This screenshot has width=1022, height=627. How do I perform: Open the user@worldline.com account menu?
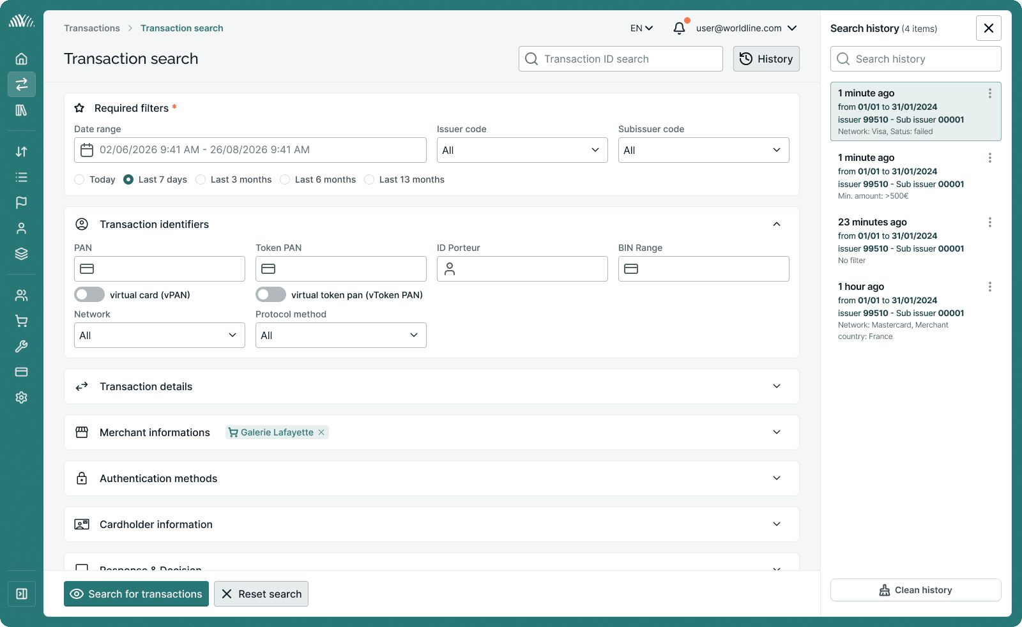coord(746,28)
